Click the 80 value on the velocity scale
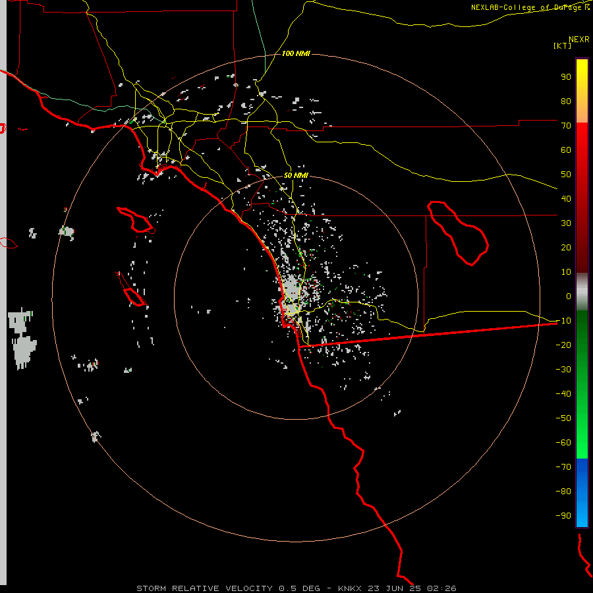 [566, 101]
